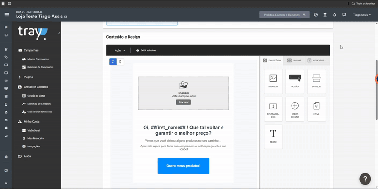This screenshot has height=189, width=378.
Task: Switch to mobile preview mode
Action: [120, 62]
